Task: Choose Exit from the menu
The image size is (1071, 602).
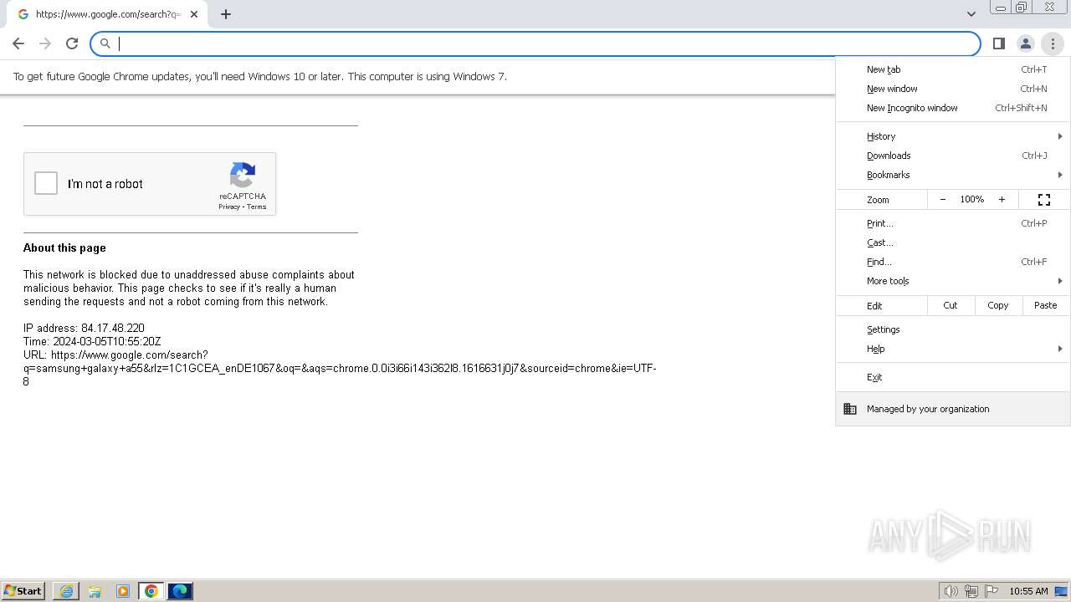Action: point(953,377)
